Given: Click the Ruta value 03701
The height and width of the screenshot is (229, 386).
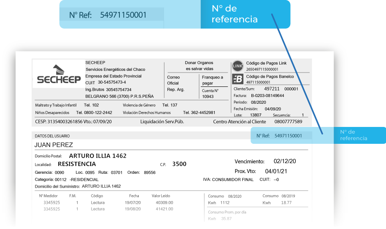Looking at the screenshot, I should pyautogui.click(x=117, y=172).
